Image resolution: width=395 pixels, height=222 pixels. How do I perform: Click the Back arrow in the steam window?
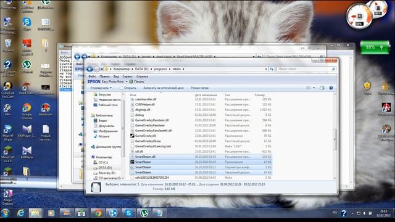(90, 69)
